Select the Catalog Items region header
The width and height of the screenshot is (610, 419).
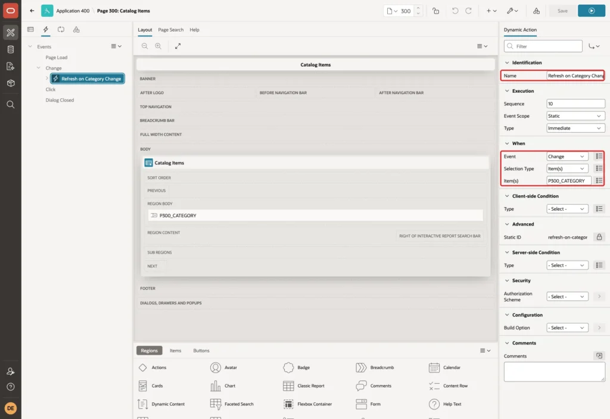pyautogui.click(x=316, y=163)
